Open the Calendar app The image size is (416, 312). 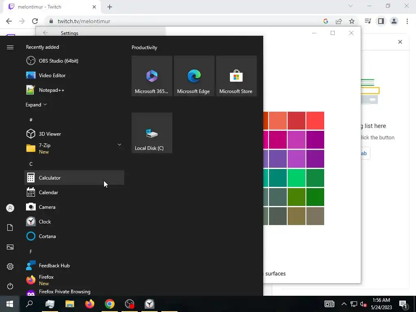click(74, 192)
